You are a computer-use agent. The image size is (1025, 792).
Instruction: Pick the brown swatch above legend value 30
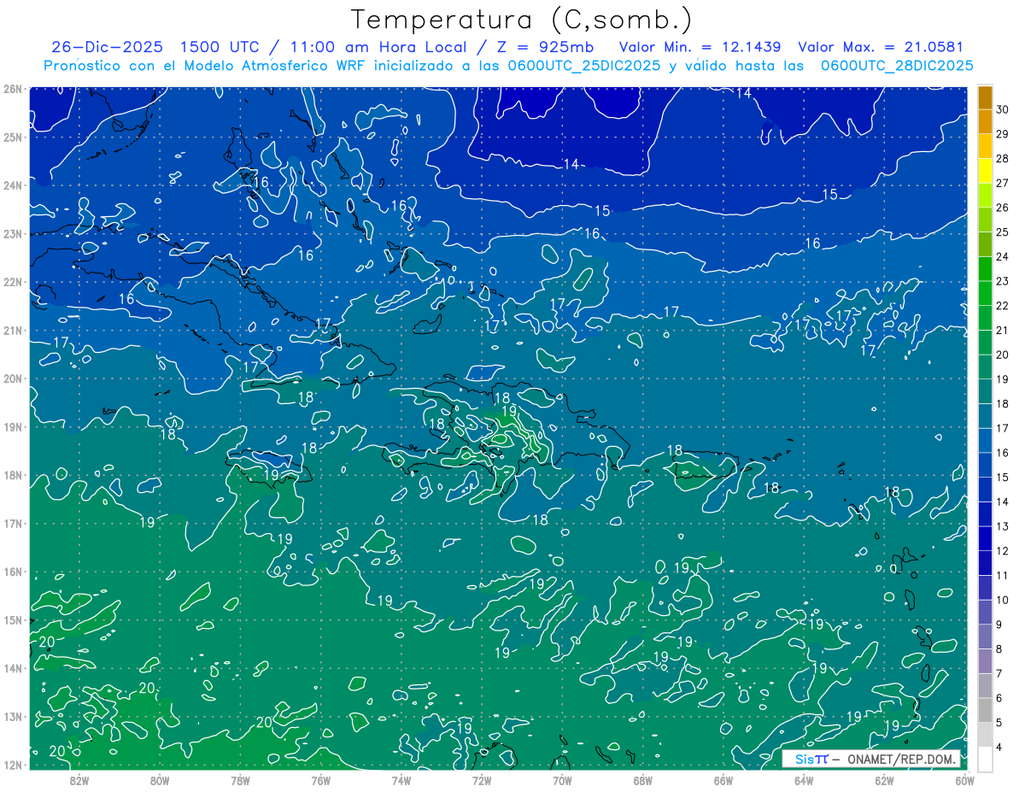[x=985, y=97]
